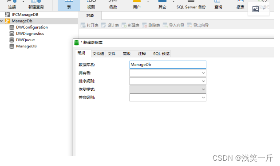Screen dimensions: 280x166
Task: Click 导出向导 export wizard button
Action: coord(198,25)
